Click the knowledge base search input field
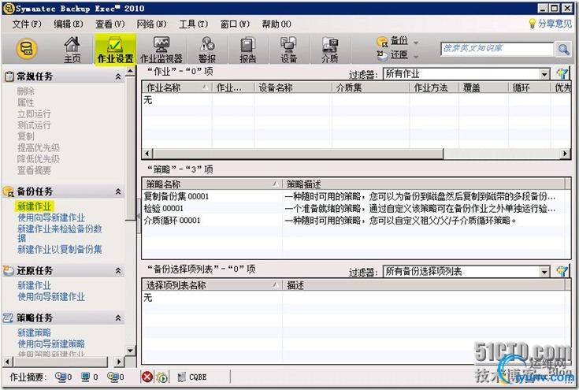 coord(496,49)
